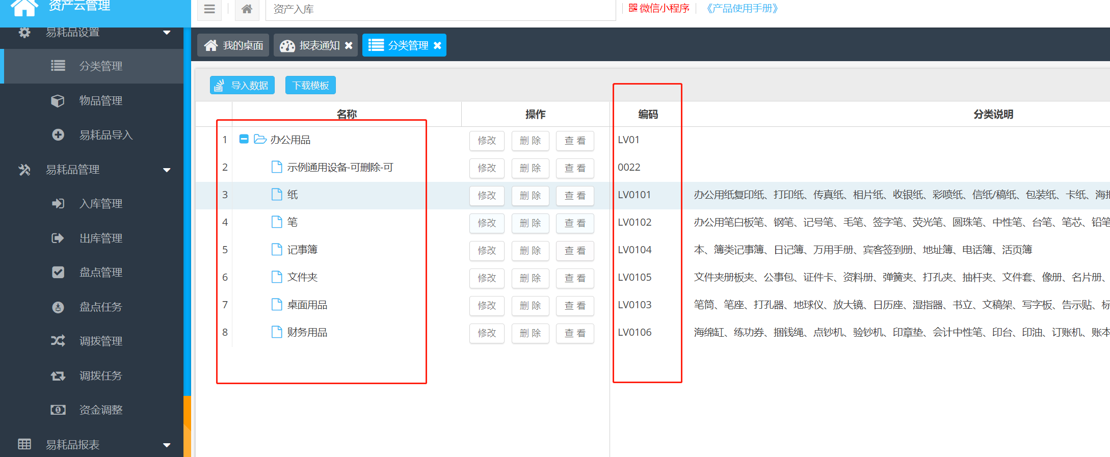Click the 报表通知 dashboard icon
This screenshot has width=1110, height=457.
(x=287, y=46)
